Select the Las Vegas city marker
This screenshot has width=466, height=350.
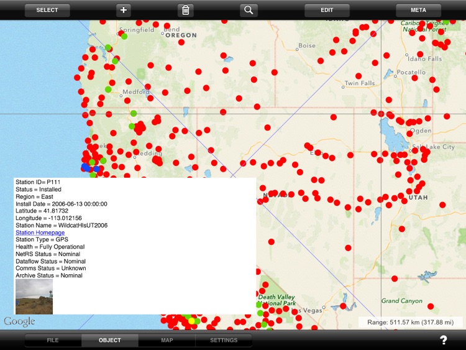[324, 307]
